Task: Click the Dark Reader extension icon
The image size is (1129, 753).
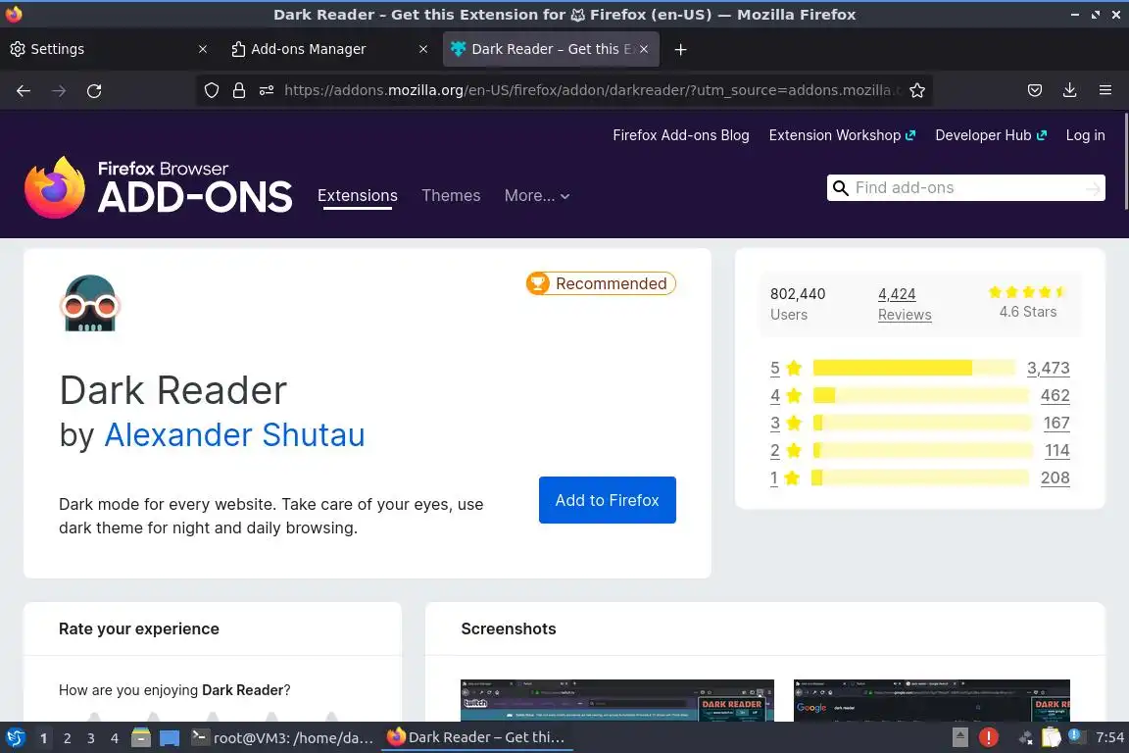Action: point(90,303)
